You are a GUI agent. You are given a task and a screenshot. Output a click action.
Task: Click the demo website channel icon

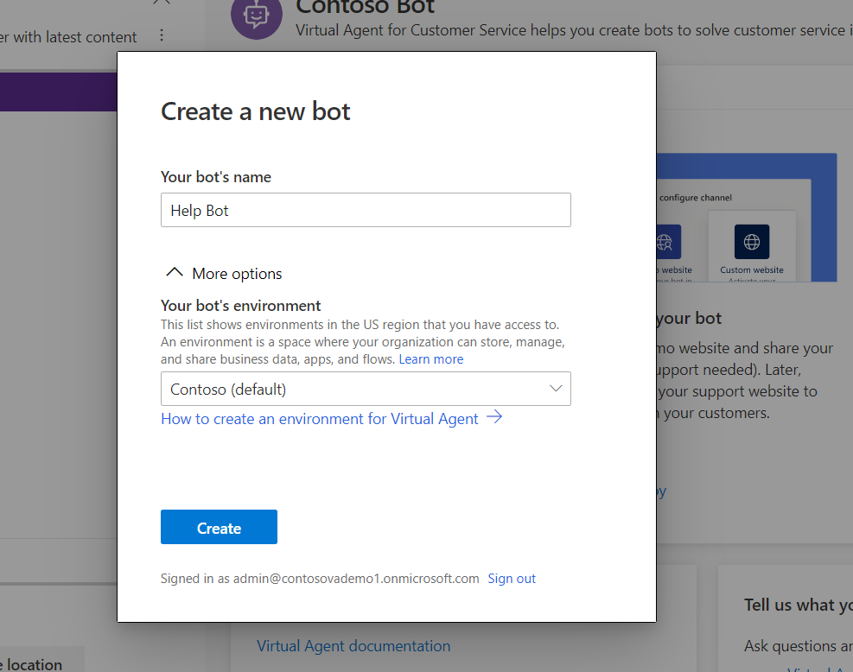(668, 242)
